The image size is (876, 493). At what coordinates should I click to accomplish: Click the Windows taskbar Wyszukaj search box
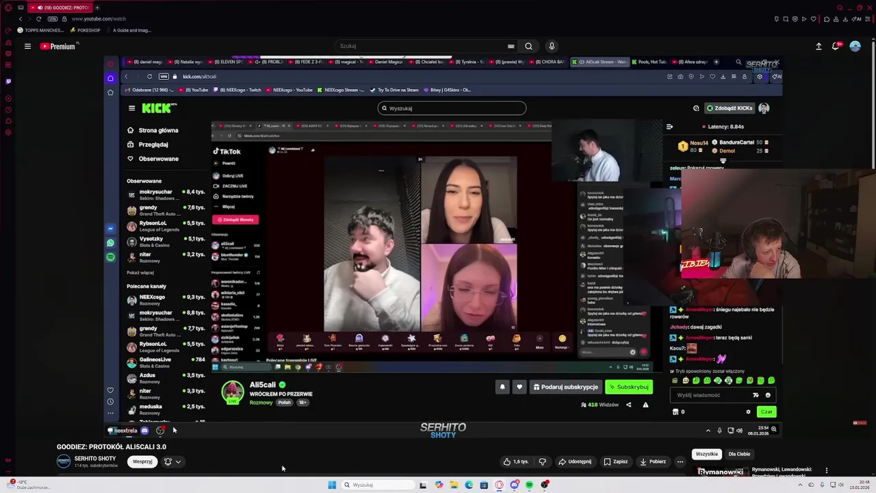point(378,485)
